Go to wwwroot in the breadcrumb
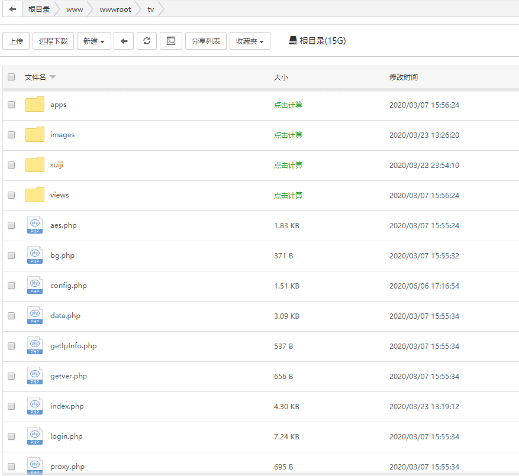This screenshot has width=519, height=476. 115,9
